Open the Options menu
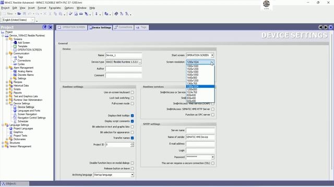Viewport: 334px width, 187px height. pyautogui.click(x=69, y=8)
